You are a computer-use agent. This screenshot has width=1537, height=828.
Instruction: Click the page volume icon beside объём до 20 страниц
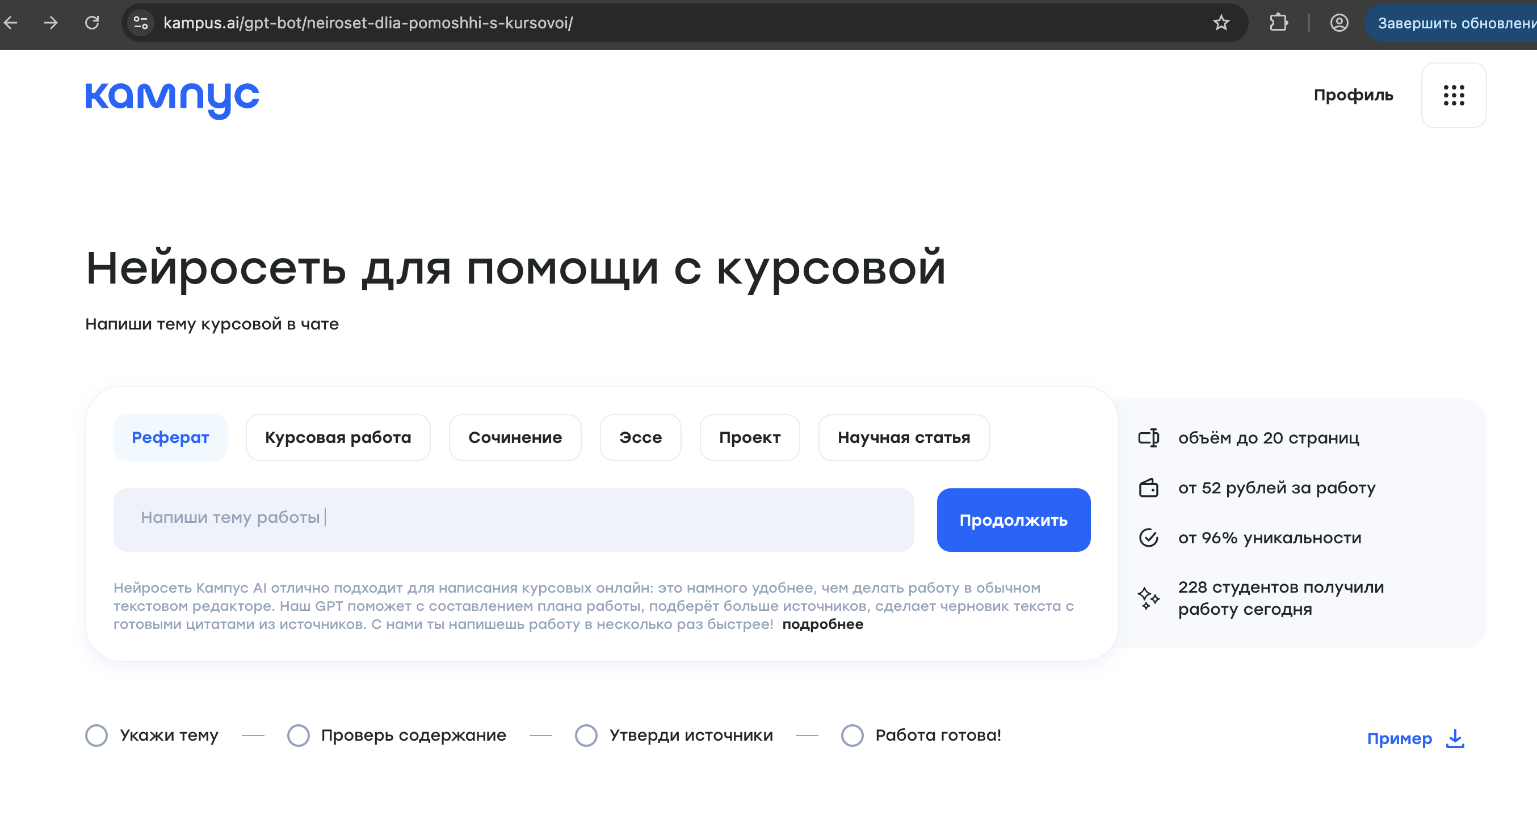[1149, 438]
